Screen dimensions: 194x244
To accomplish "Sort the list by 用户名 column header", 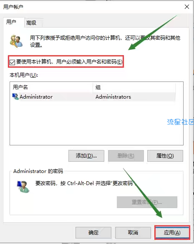I will click(51, 87).
